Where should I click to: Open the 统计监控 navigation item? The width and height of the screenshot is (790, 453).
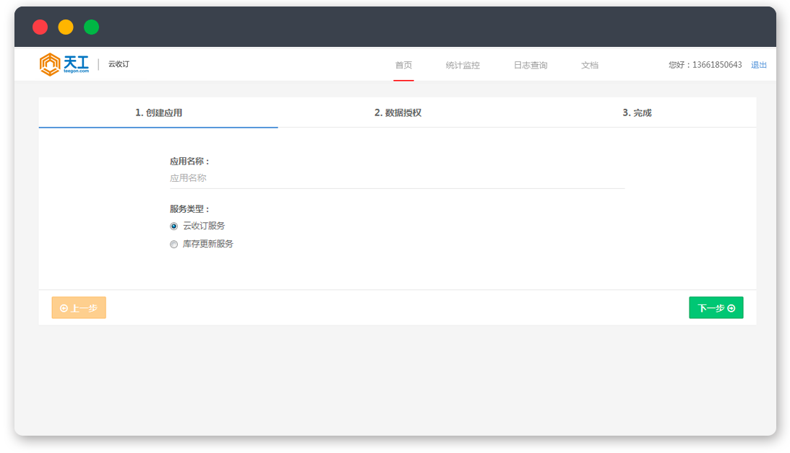[463, 65]
